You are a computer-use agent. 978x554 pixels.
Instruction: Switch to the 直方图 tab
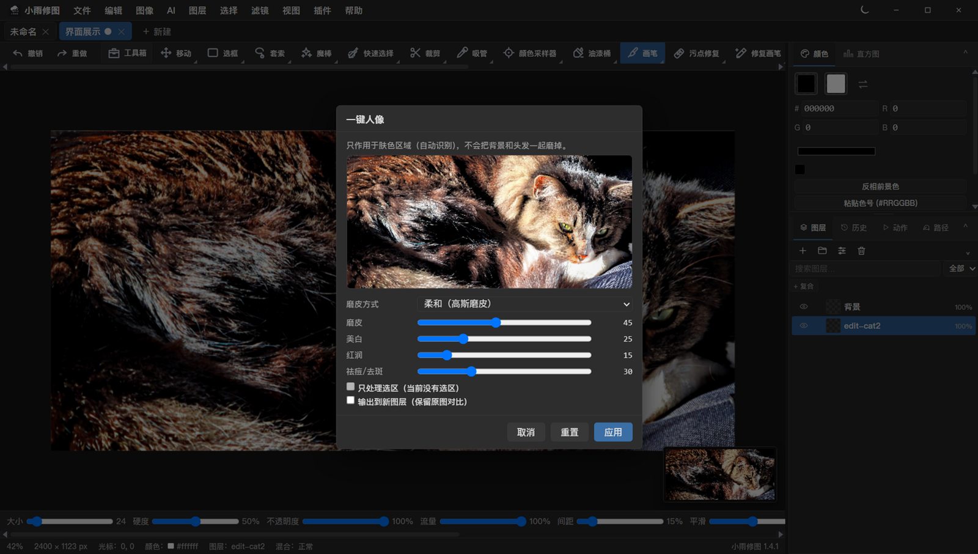pos(861,54)
